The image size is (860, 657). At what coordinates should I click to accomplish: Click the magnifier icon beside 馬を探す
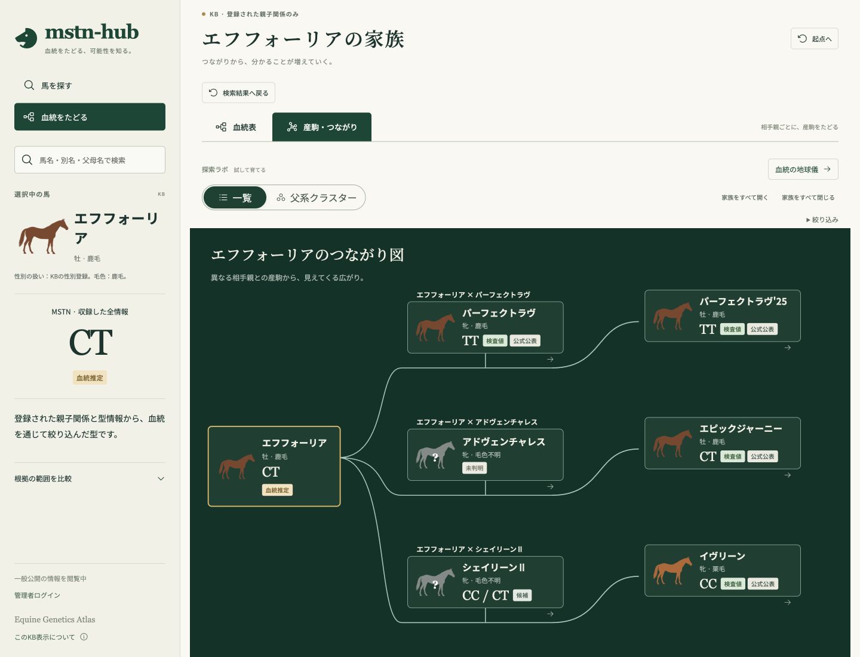pyautogui.click(x=29, y=85)
